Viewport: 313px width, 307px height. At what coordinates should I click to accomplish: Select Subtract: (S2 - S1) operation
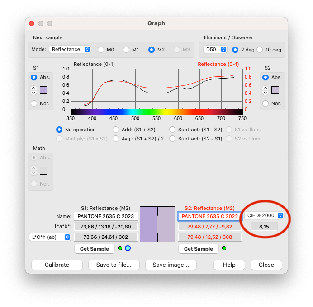point(172,139)
